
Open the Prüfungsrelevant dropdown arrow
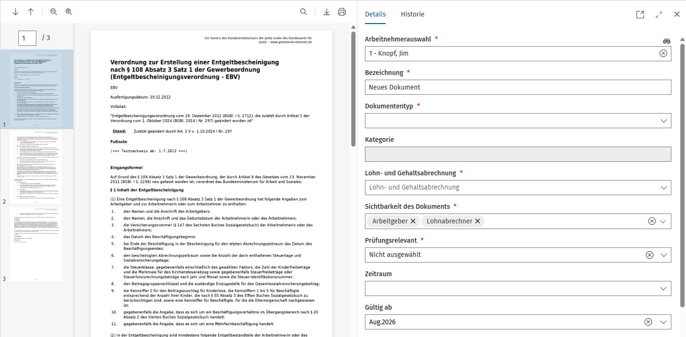(x=663, y=255)
